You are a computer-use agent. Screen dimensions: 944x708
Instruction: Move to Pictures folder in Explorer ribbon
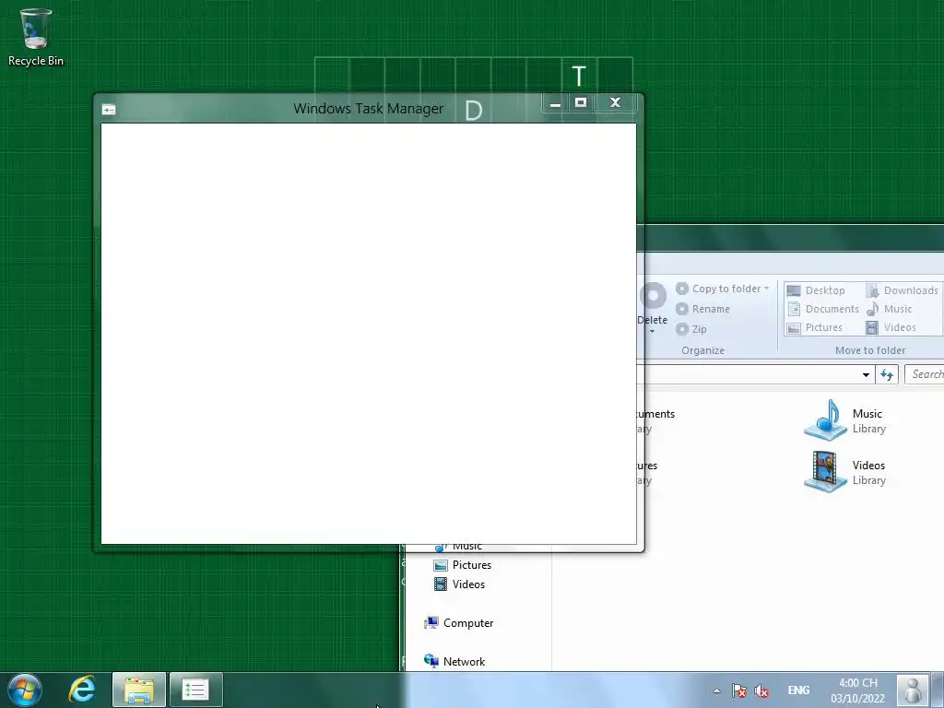tap(815, 327)
